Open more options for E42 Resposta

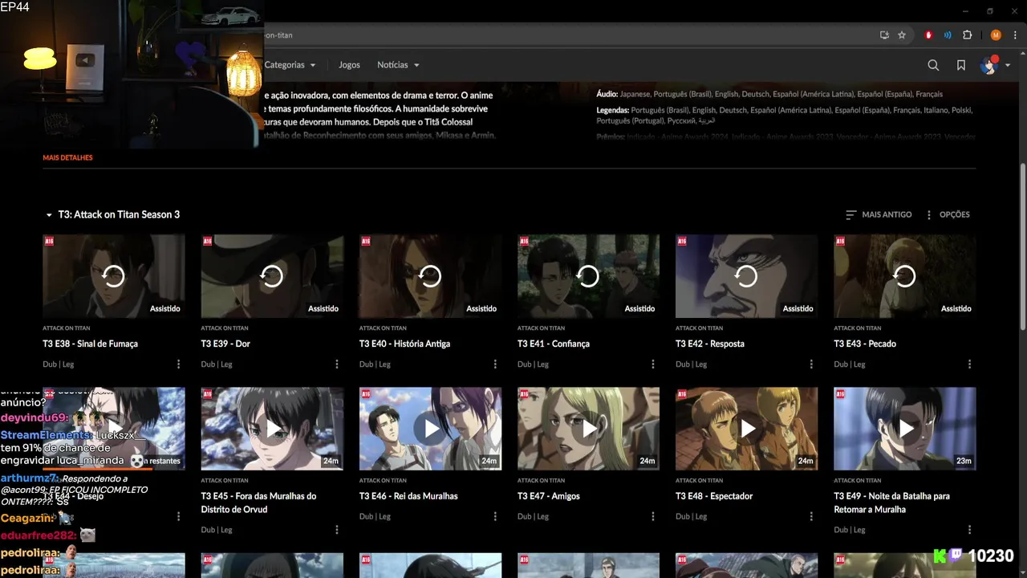point(811,364)
